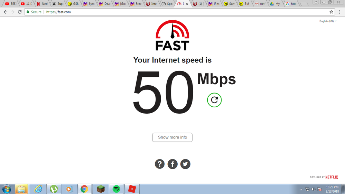This screenshot has width=345, height=194.
Task: Toggle the taskbar volume speaker icon
Action: [x=313, y=189]
